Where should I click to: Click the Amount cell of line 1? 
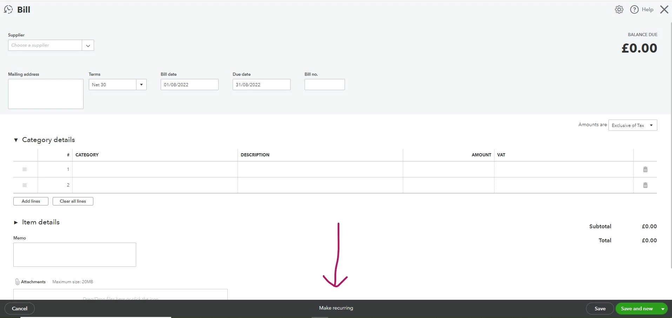pyautogui.click(x=448, y=169)
